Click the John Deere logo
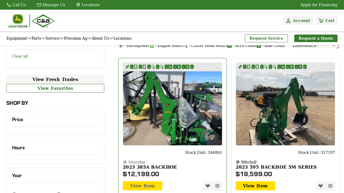The image size is (344, 193). coord(18,21)
